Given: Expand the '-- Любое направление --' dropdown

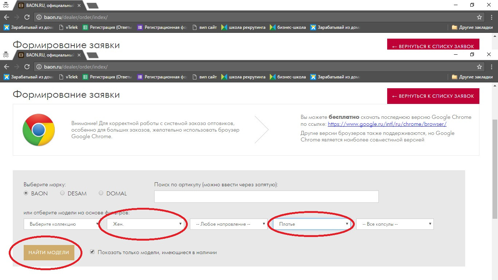Looking at the screenshot, I should point(229,224).
